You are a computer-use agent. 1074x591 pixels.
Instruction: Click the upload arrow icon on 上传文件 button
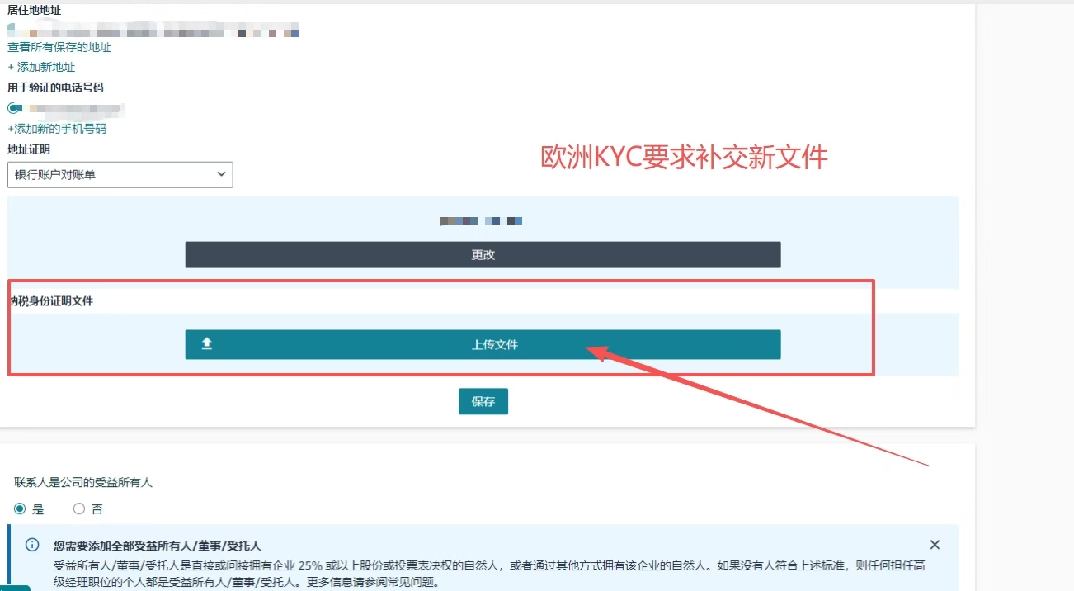point(207,344)
